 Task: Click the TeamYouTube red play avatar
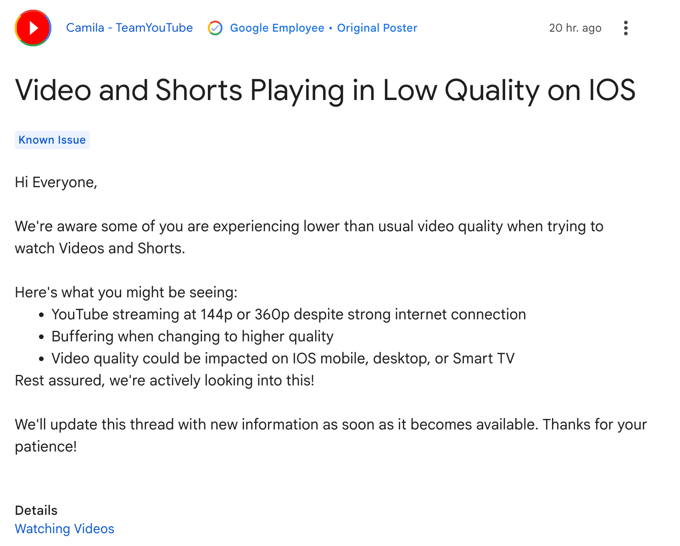point(33,28)
